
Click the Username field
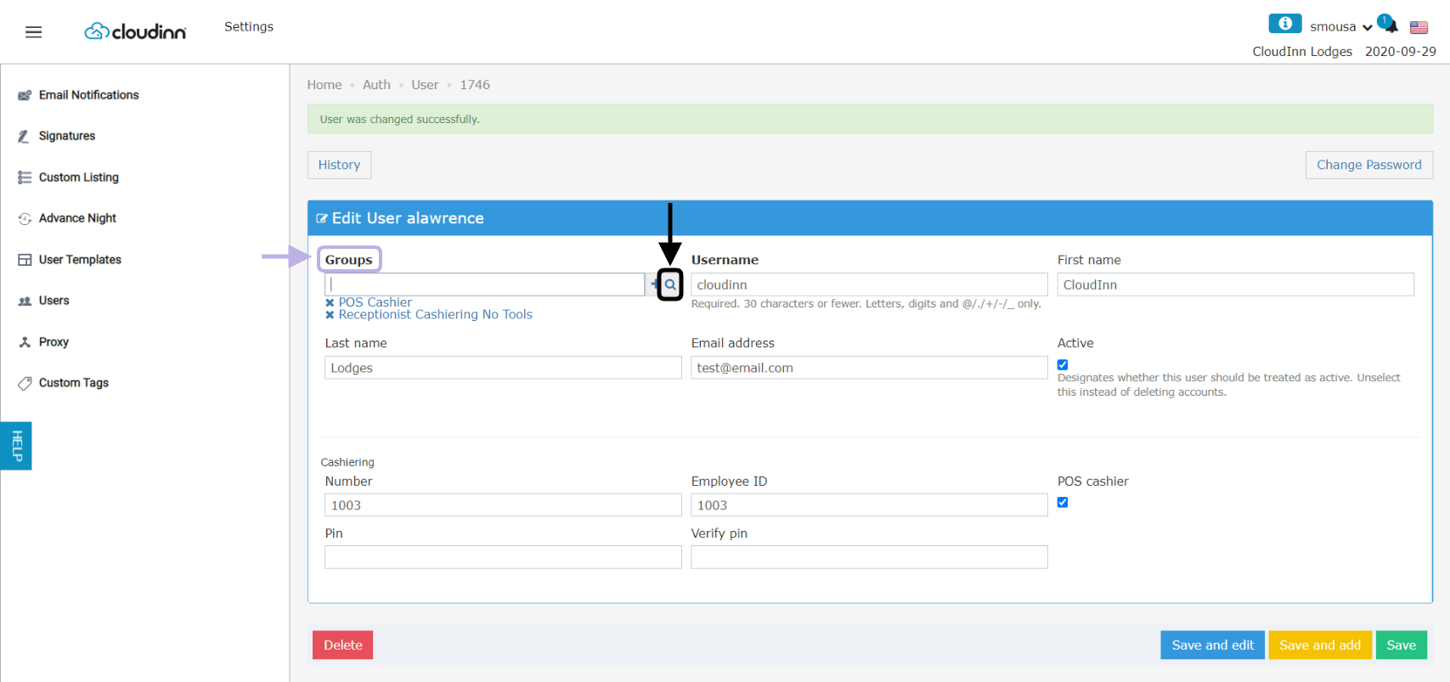click(x=869, y=285)
